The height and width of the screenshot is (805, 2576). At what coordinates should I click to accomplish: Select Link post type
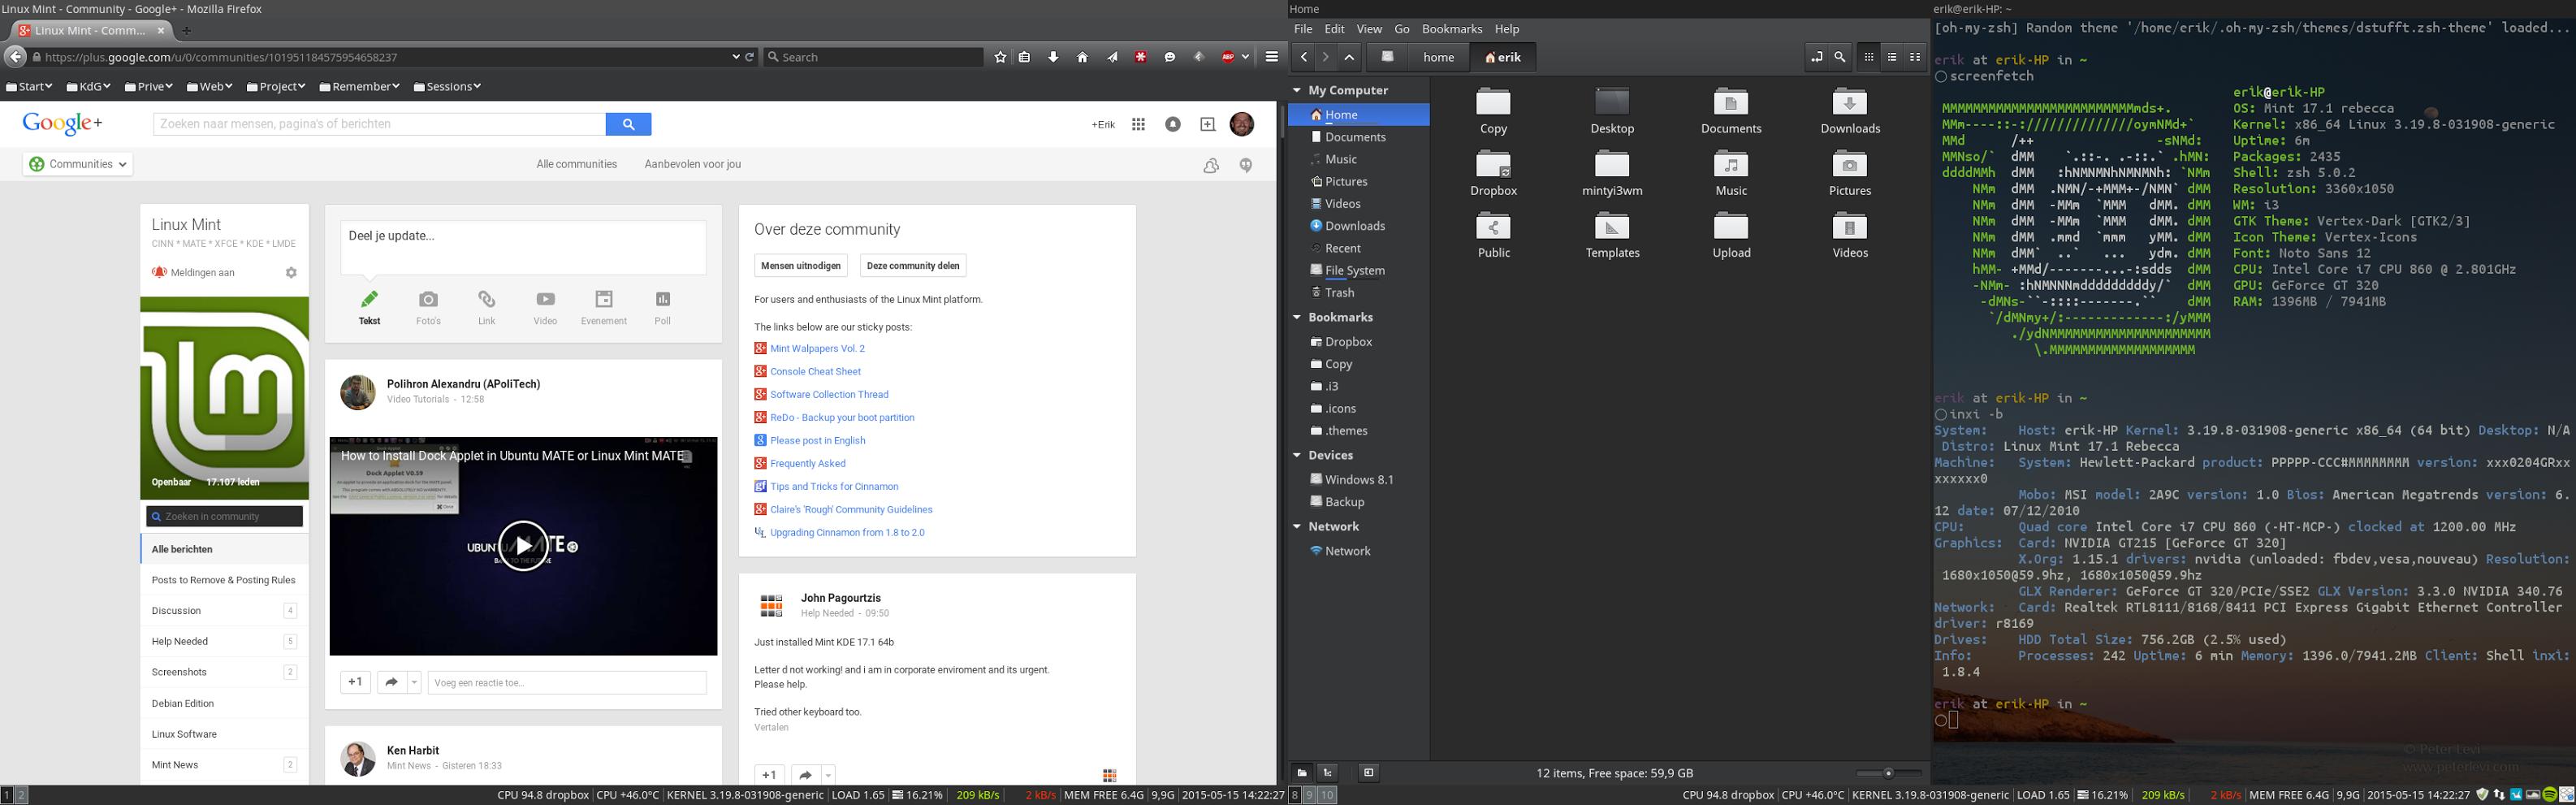(x=486, y=307)
